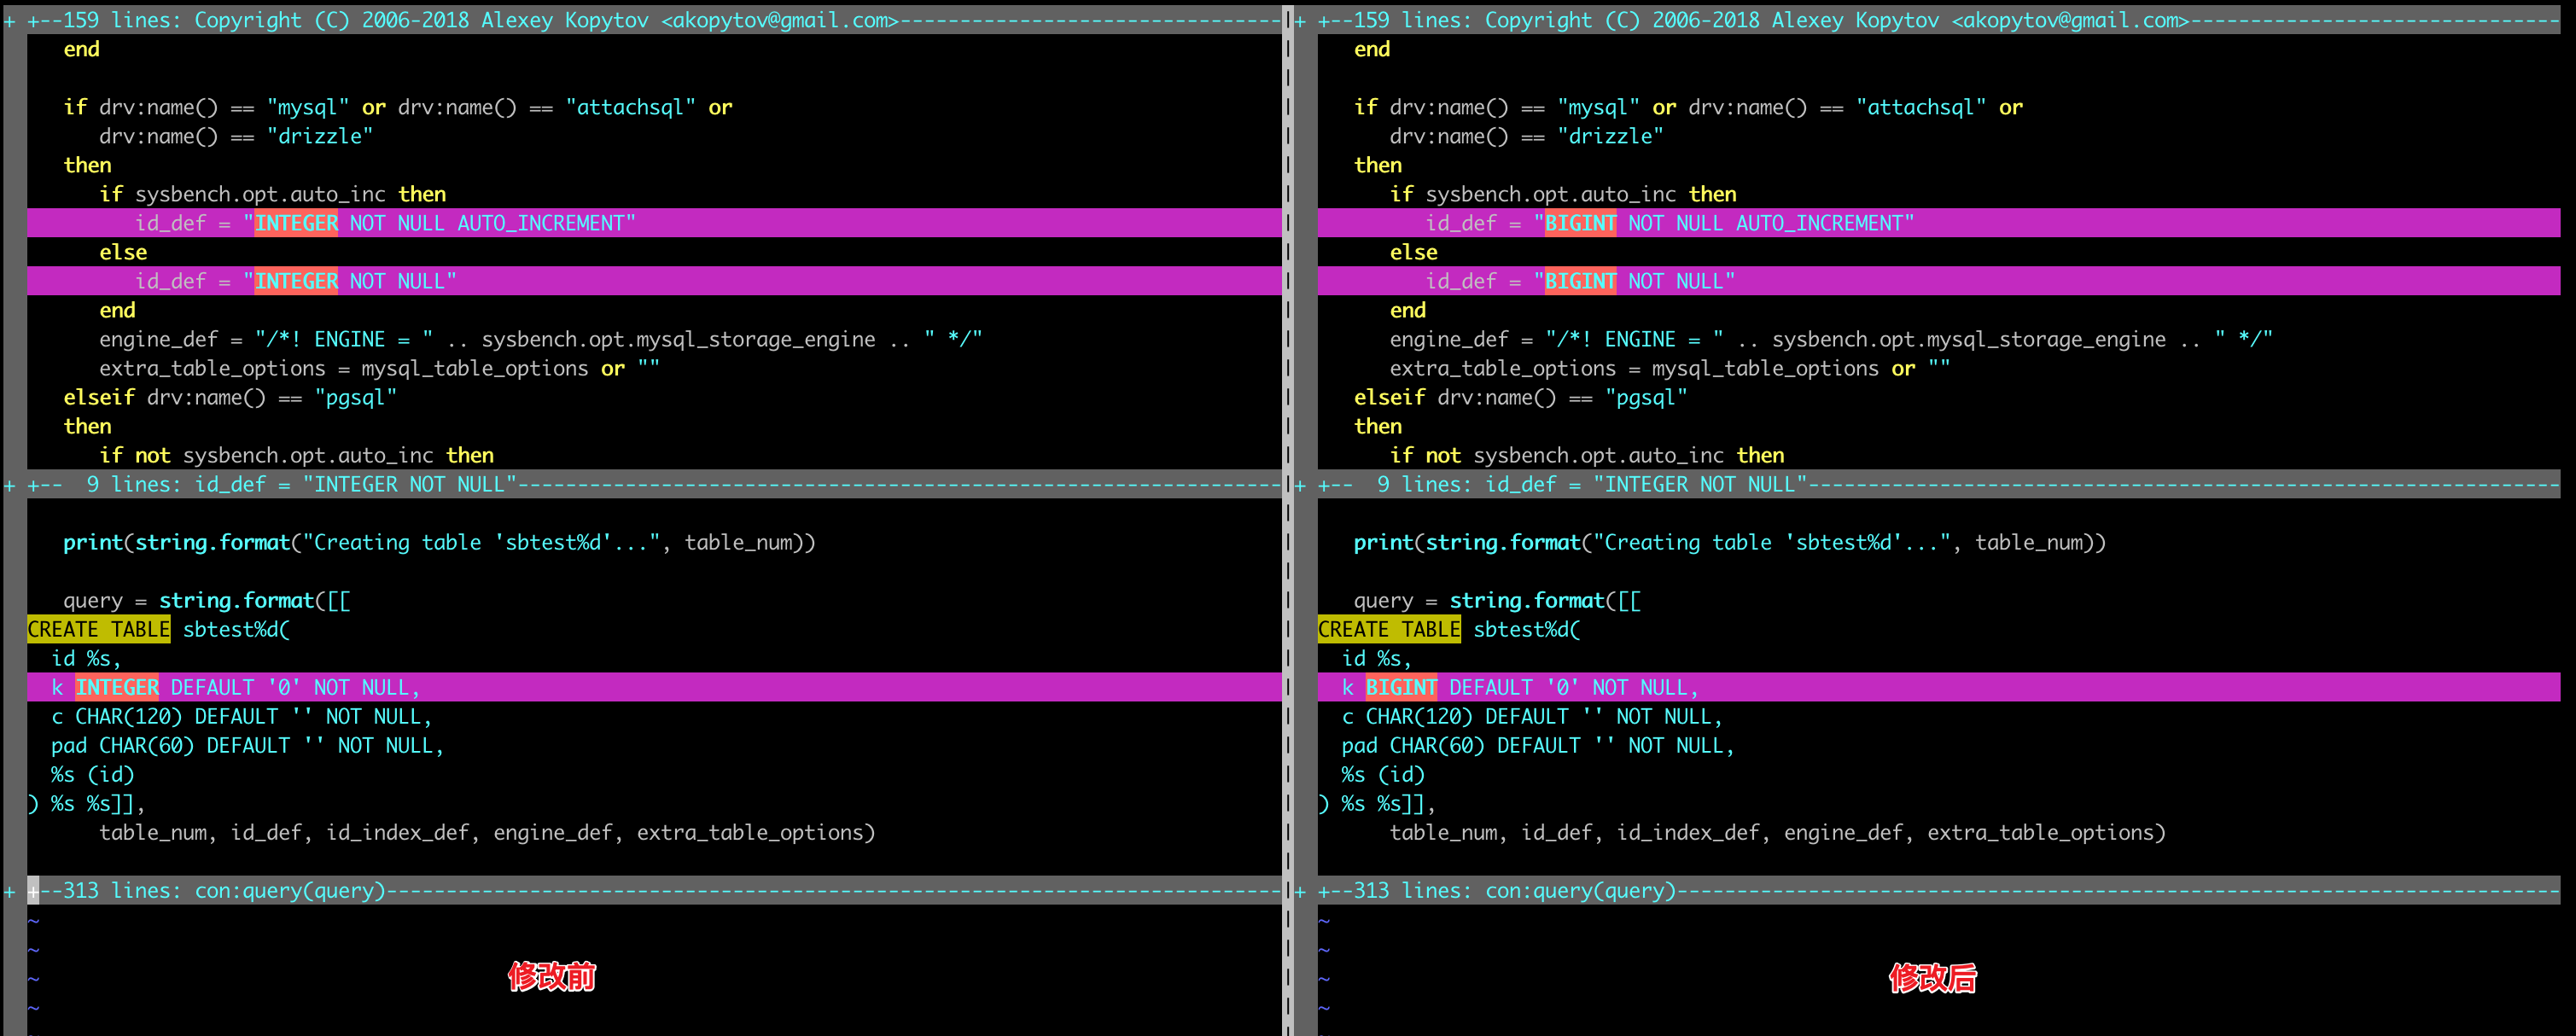Open the right pane's folded con:query(query) line
The image size is (2576, 1036).
(x=1580, y=891)
